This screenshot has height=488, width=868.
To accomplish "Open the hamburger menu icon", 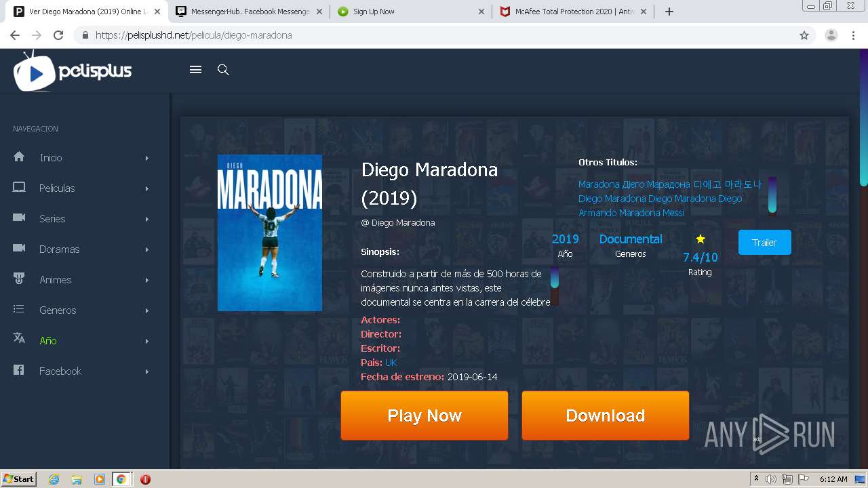I will pyautogui.click(x=196, y=70).
